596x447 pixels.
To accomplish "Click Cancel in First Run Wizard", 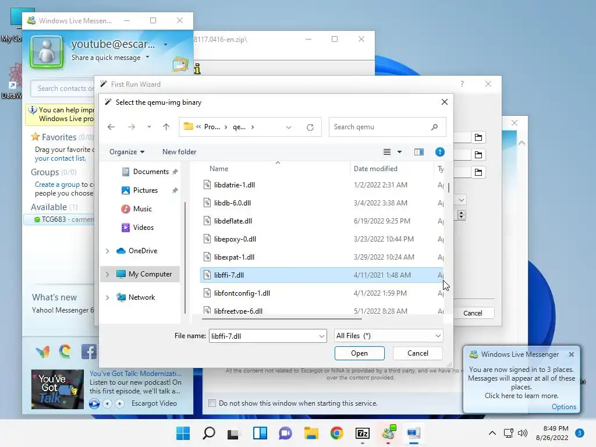I will (x=473, y=313).
